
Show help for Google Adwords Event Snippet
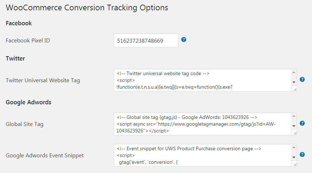302,154
